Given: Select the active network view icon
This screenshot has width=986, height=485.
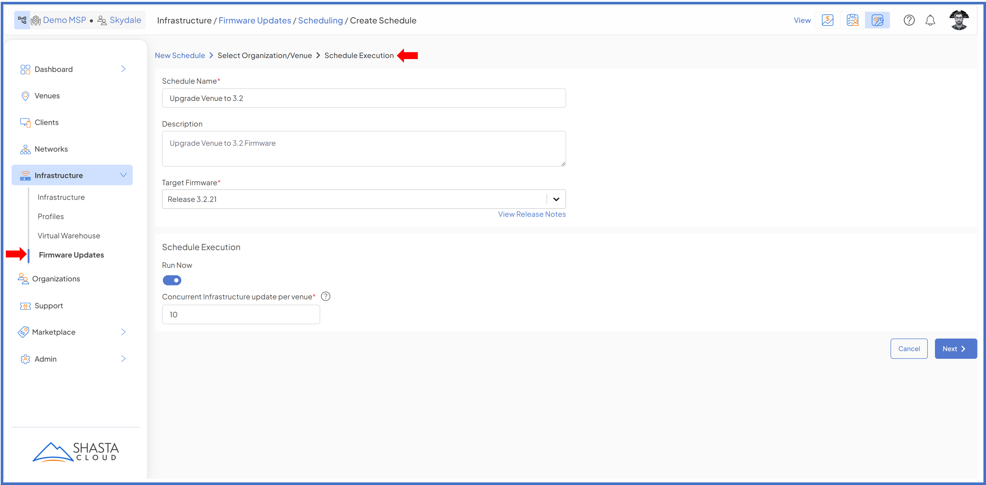Looking at the screenshot, I should (877, 20).
